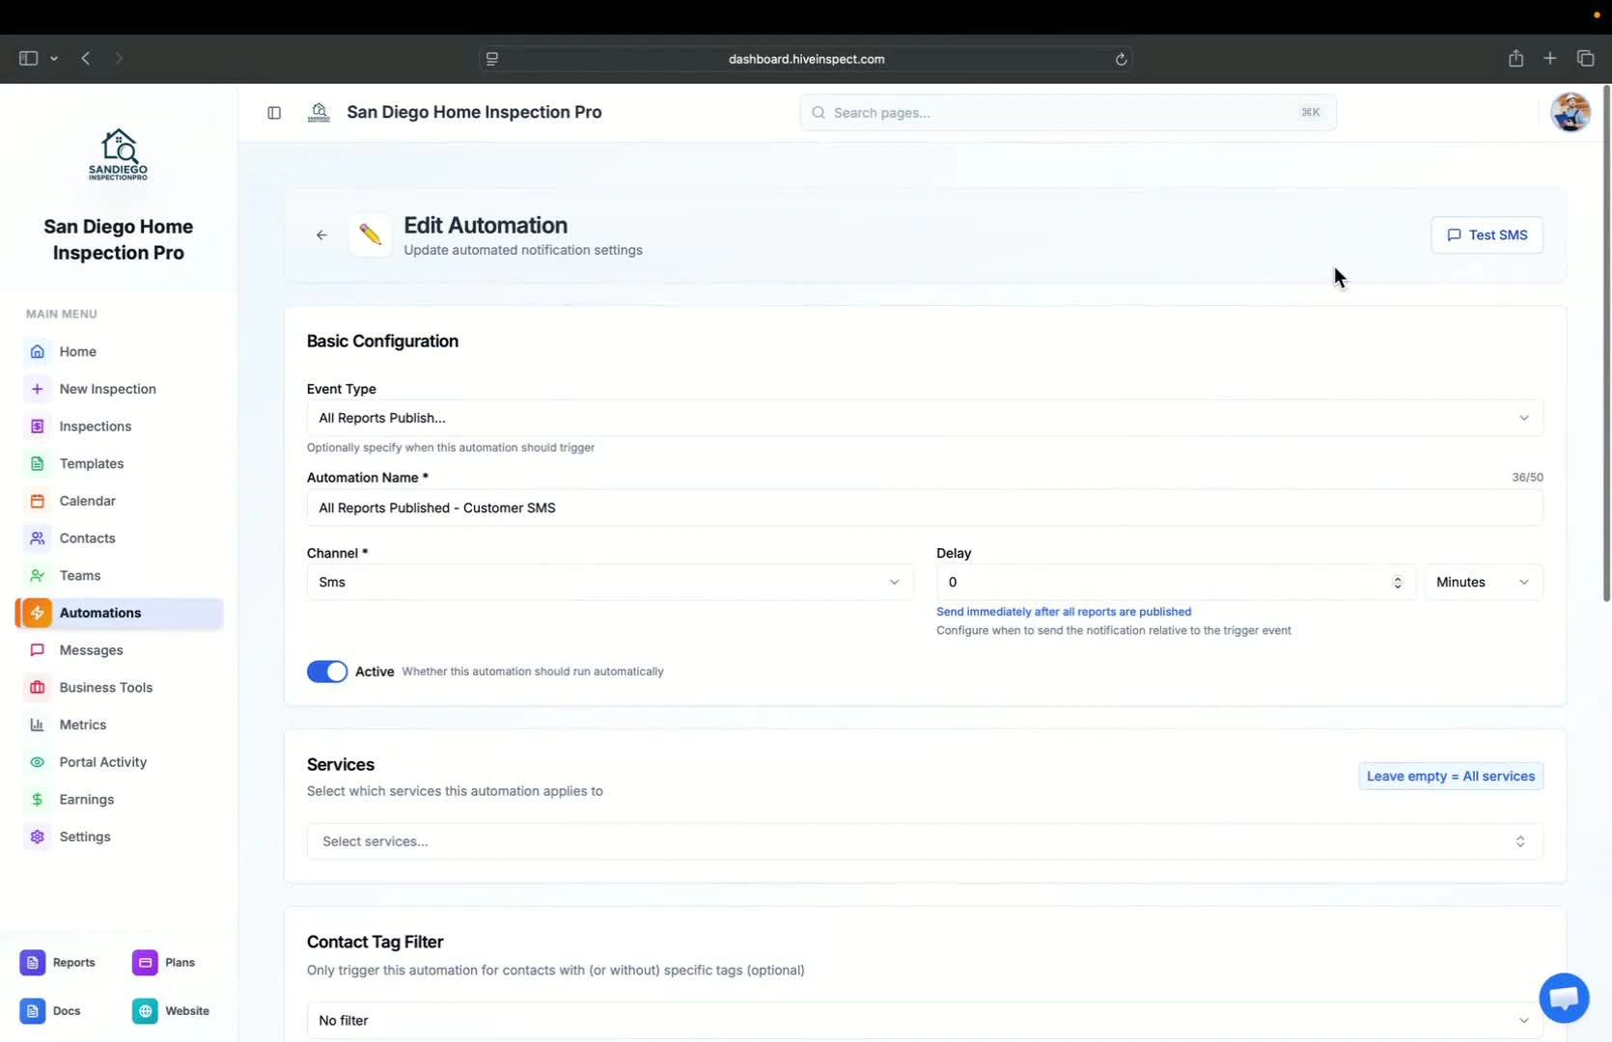The image size is (1612, 1042).
Task: Select the Templates sidebar icon
Action: pyautogui.click(x=37, y=463)
